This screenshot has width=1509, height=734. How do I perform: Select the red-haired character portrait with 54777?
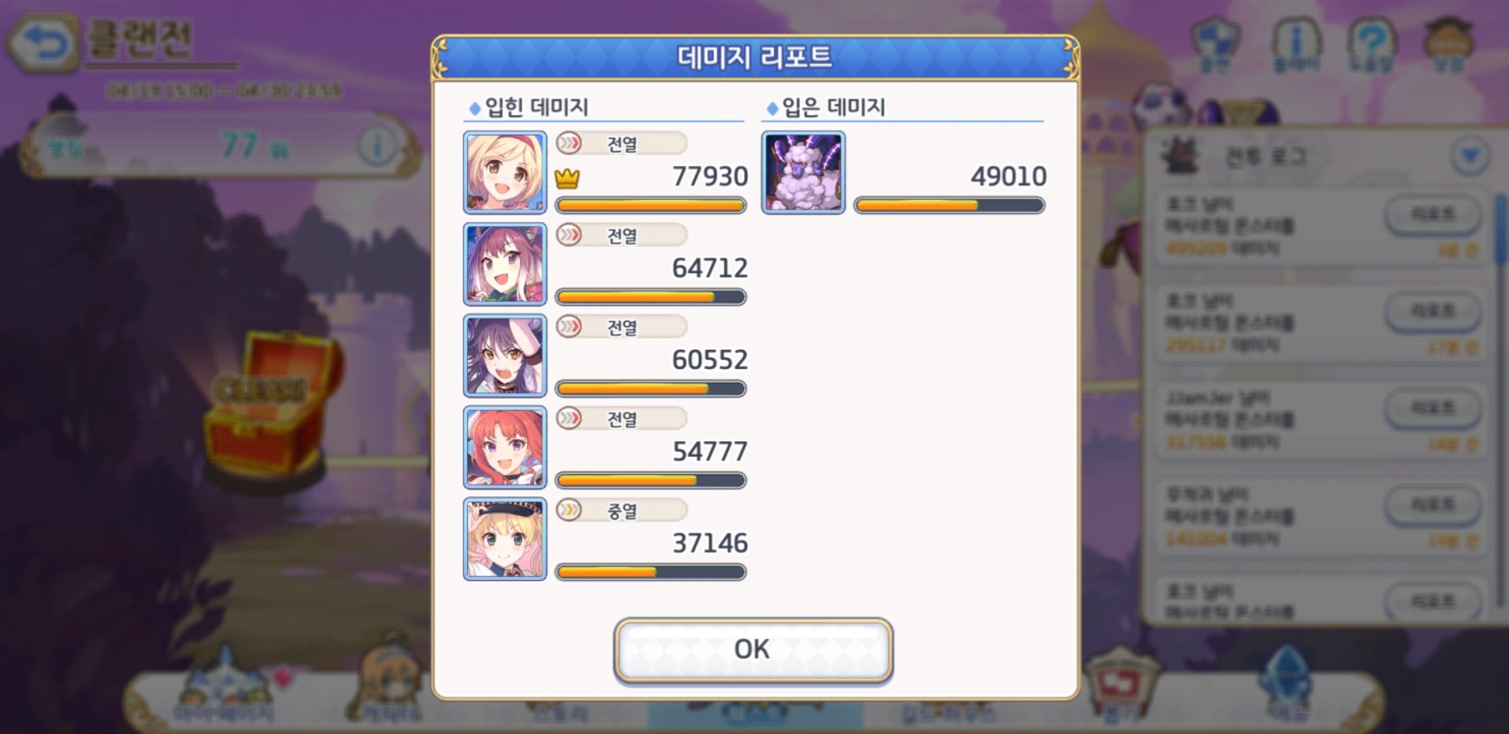505,448
